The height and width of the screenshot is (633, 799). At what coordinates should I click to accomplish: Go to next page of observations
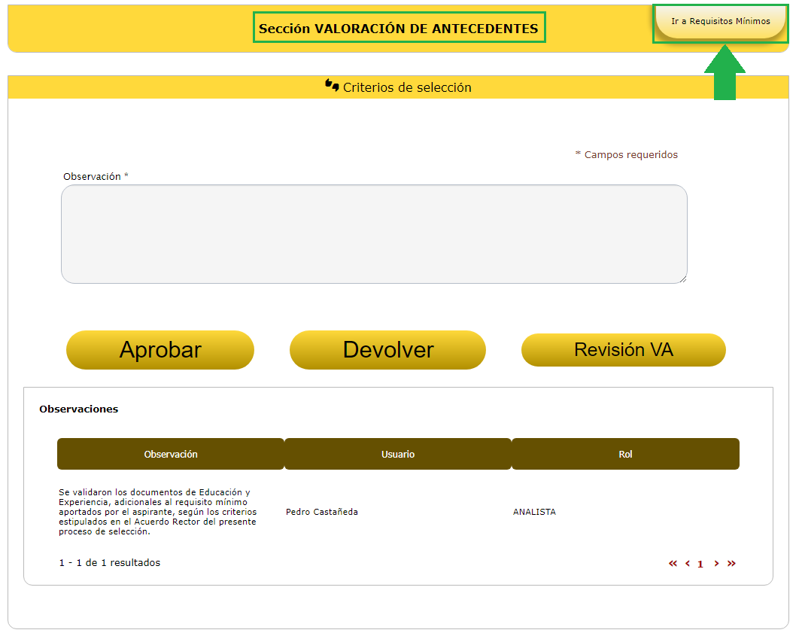pyautogui.click(x=716, y=564)
